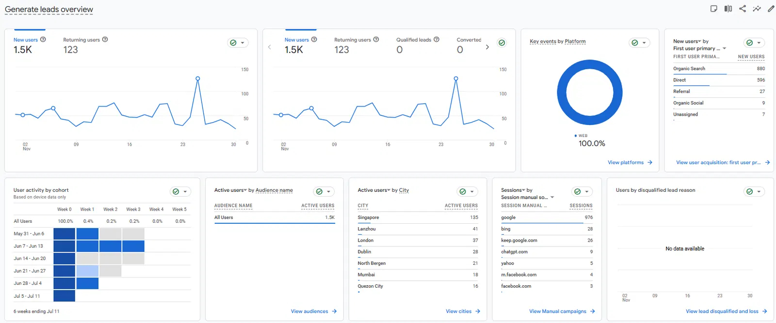Screen dimensions: 776x323
Task: Click the Singapore city row
Action: tap(418, 217)
